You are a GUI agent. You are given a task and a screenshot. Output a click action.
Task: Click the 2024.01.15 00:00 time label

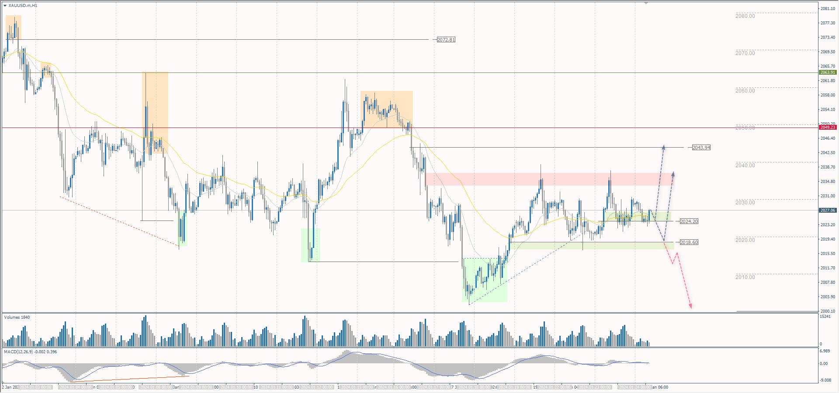(x=357, y=387)
